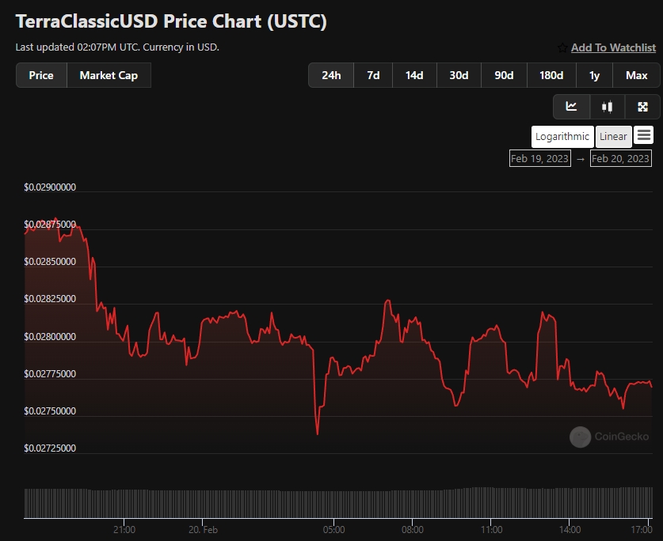
Task: Click the watchlist star icon
Action: [562, 47]
